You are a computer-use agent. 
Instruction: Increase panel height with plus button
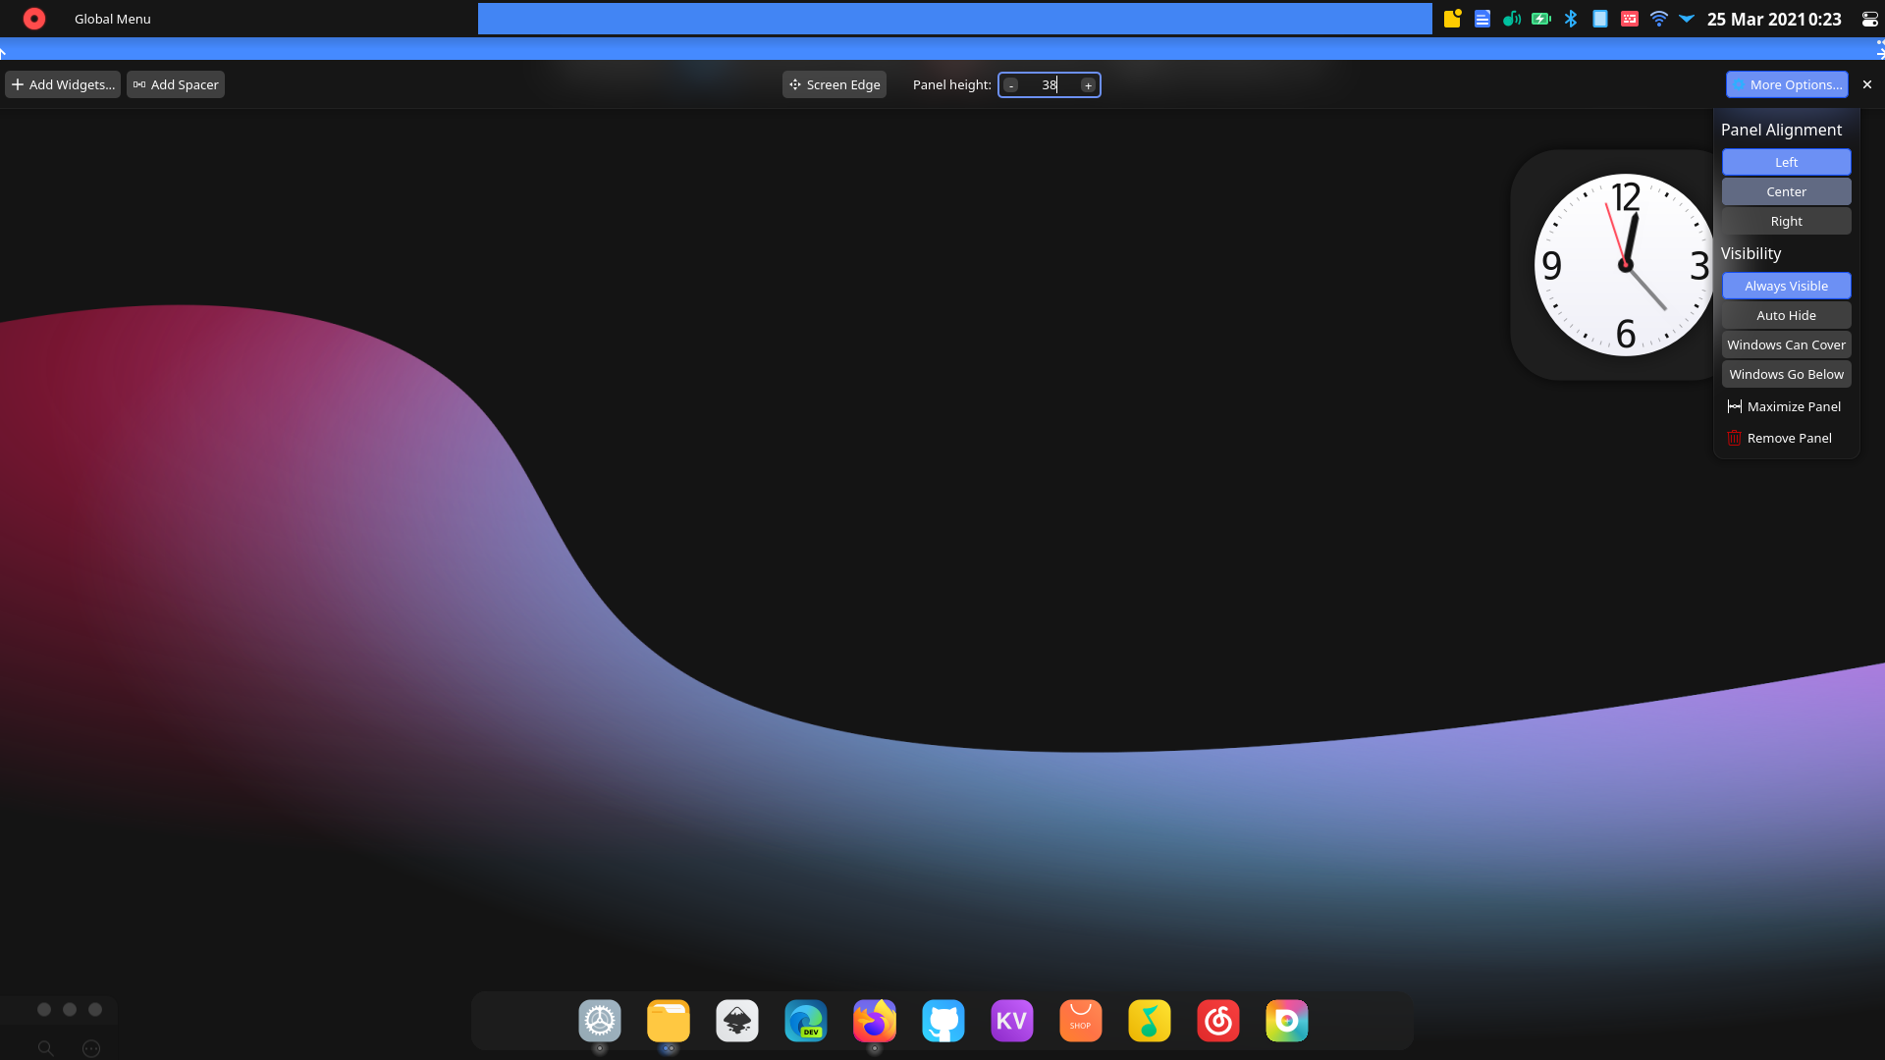(1088, 85)
